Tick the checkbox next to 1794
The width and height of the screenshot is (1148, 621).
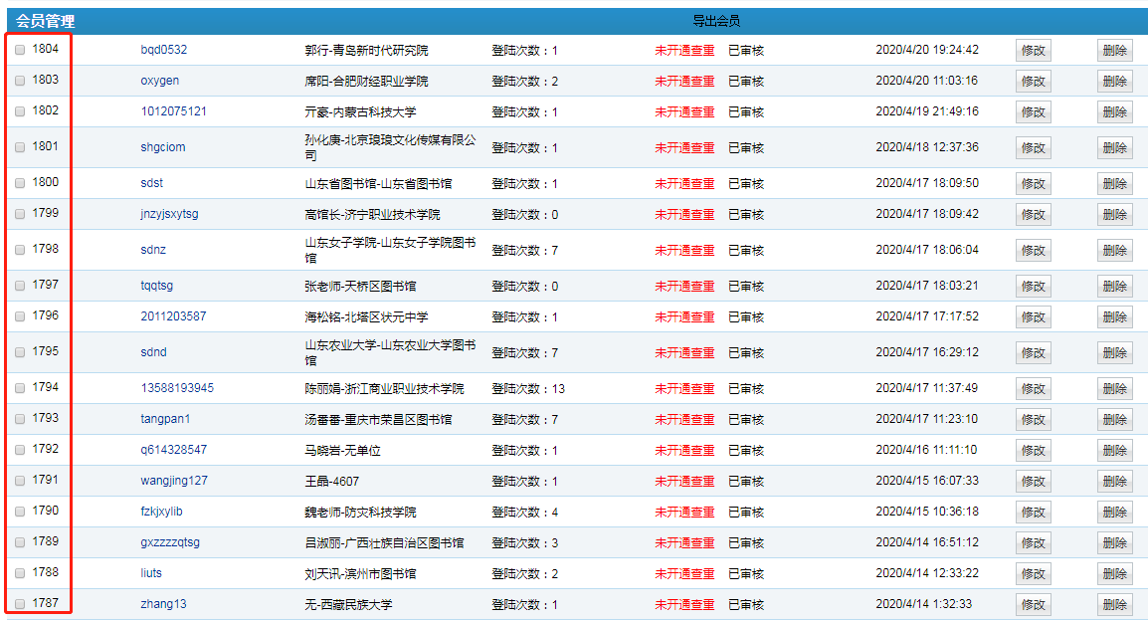point(20,388)
